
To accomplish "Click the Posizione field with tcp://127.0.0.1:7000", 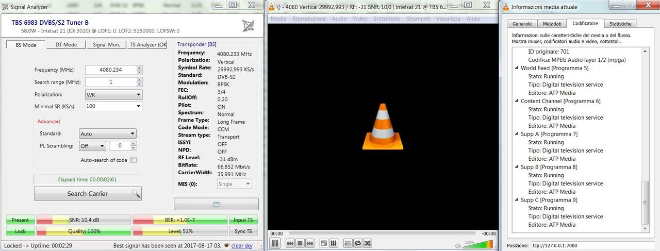I will click(x=592, y=245).
